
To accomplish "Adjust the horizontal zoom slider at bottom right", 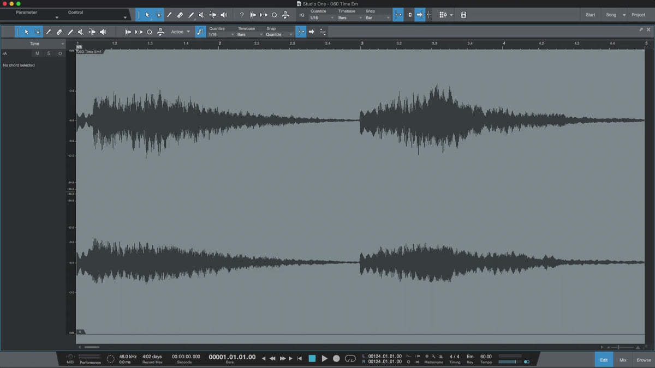I will point(618,347).
